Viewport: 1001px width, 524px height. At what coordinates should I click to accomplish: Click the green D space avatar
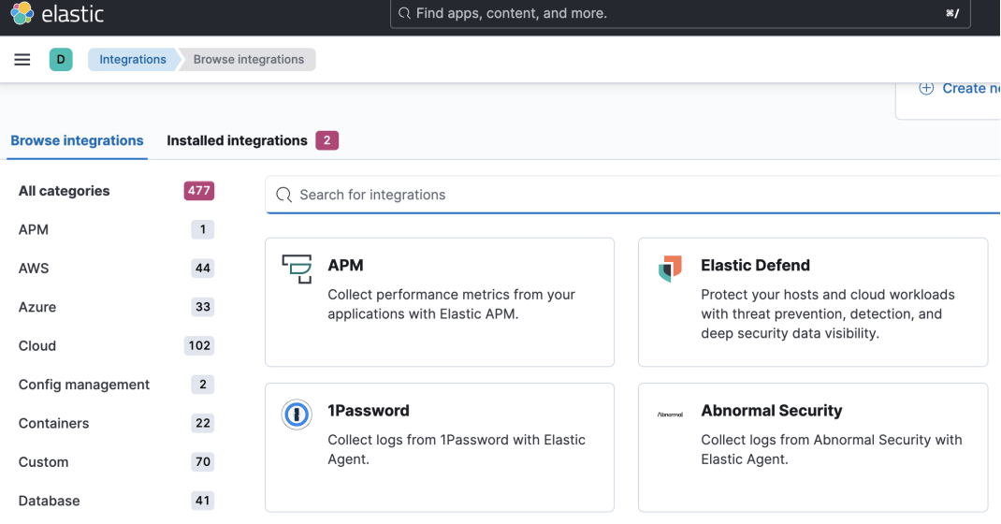[x=61, y=60]
